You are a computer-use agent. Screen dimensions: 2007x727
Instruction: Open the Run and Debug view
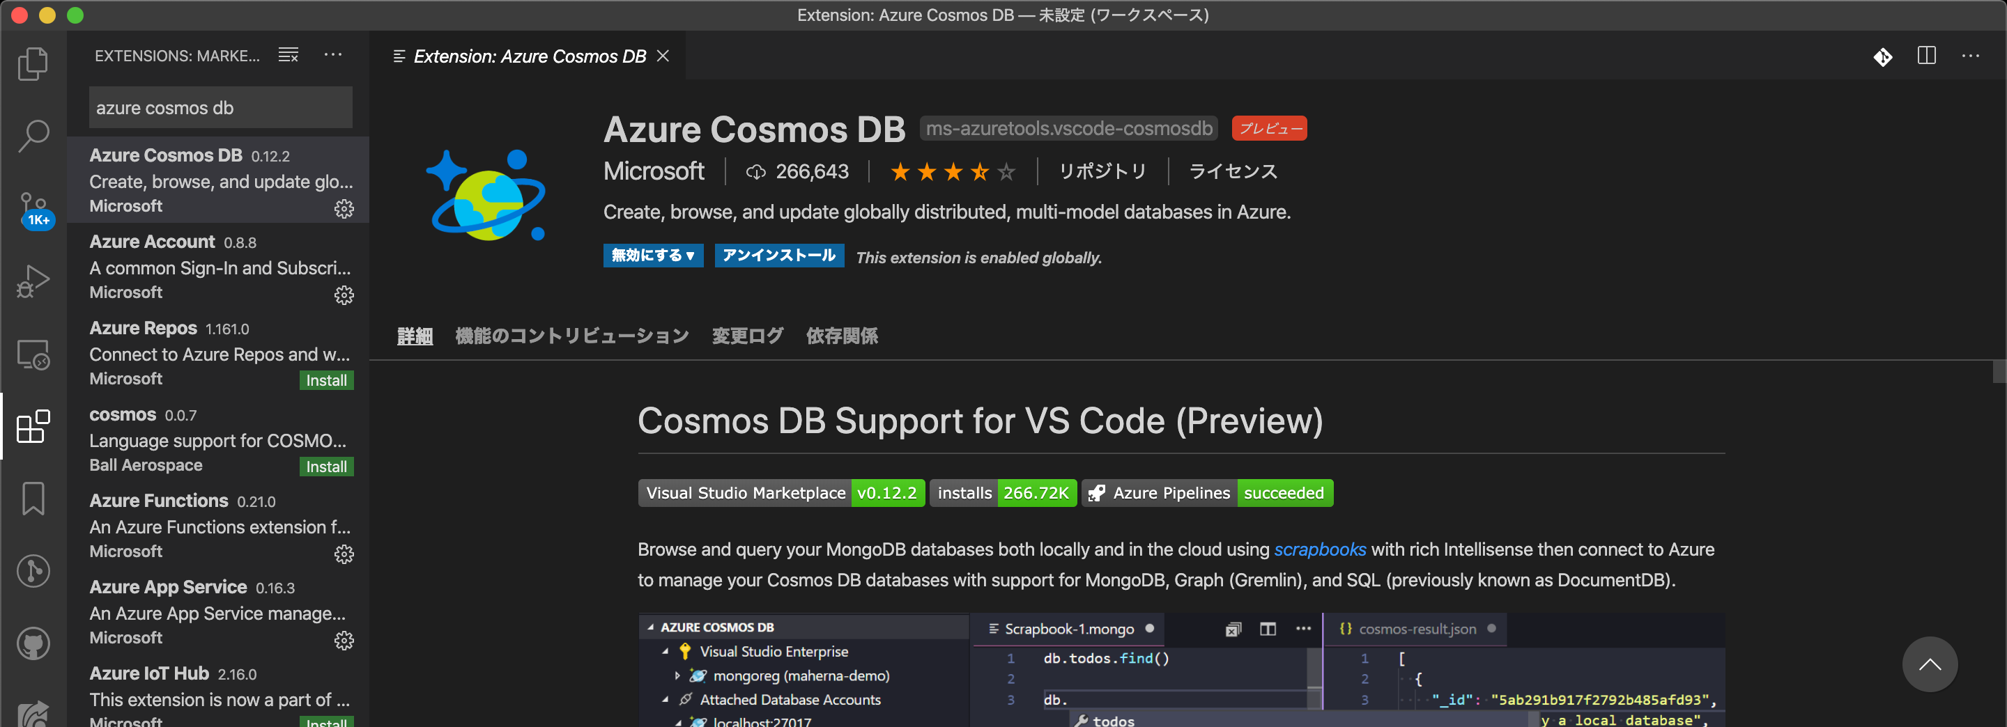(33, 281)
